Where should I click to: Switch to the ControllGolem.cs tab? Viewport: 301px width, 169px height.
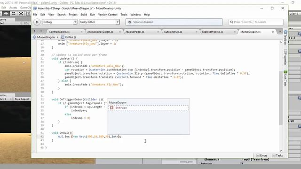[x=59, y=32]
